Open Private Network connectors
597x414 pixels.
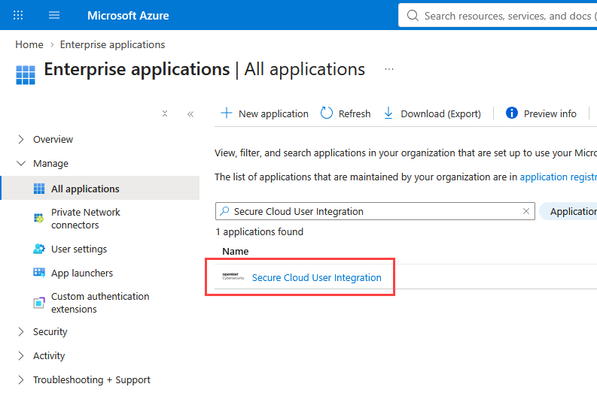[85, 219]
